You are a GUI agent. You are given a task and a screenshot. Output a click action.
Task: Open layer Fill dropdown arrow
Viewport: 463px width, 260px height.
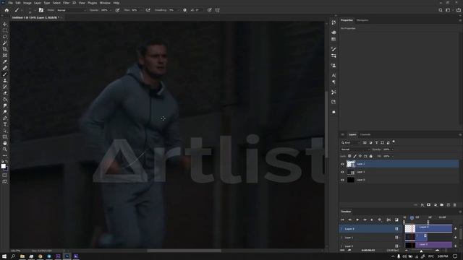coord(392,156)
